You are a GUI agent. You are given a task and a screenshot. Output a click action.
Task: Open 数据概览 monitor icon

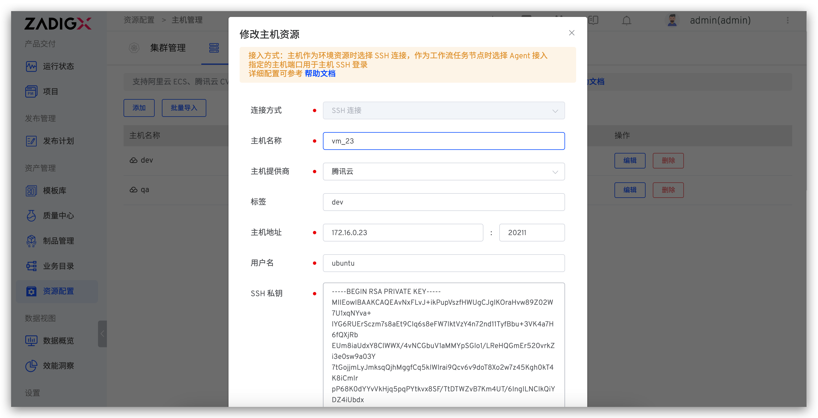click(31, 341)
